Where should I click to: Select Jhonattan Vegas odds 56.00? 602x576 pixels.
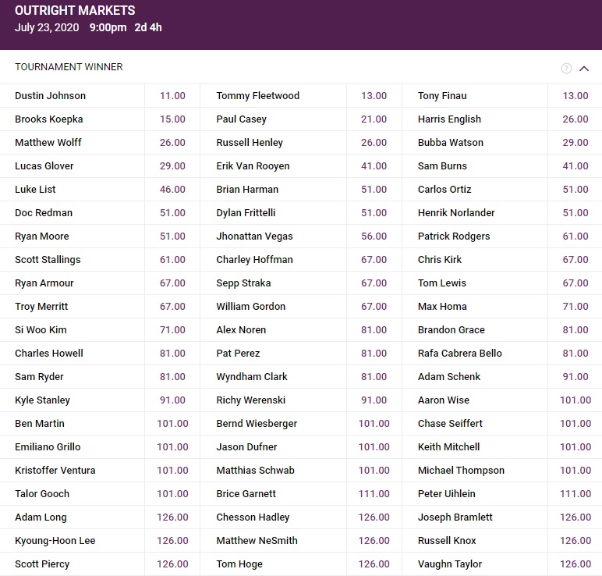pyautogui.click(x=374, y=236)
